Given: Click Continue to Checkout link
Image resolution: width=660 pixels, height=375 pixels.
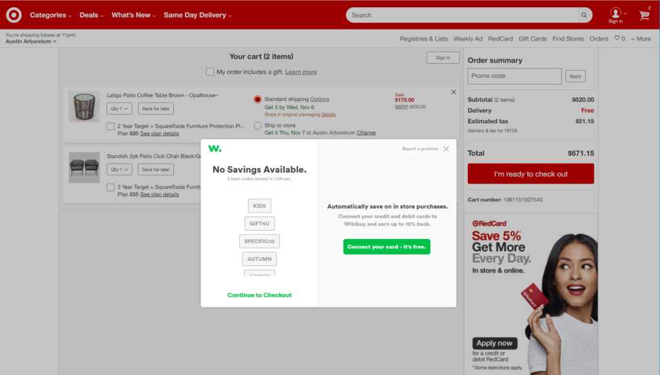Looking at the screenshot, I should coord(259,295).
